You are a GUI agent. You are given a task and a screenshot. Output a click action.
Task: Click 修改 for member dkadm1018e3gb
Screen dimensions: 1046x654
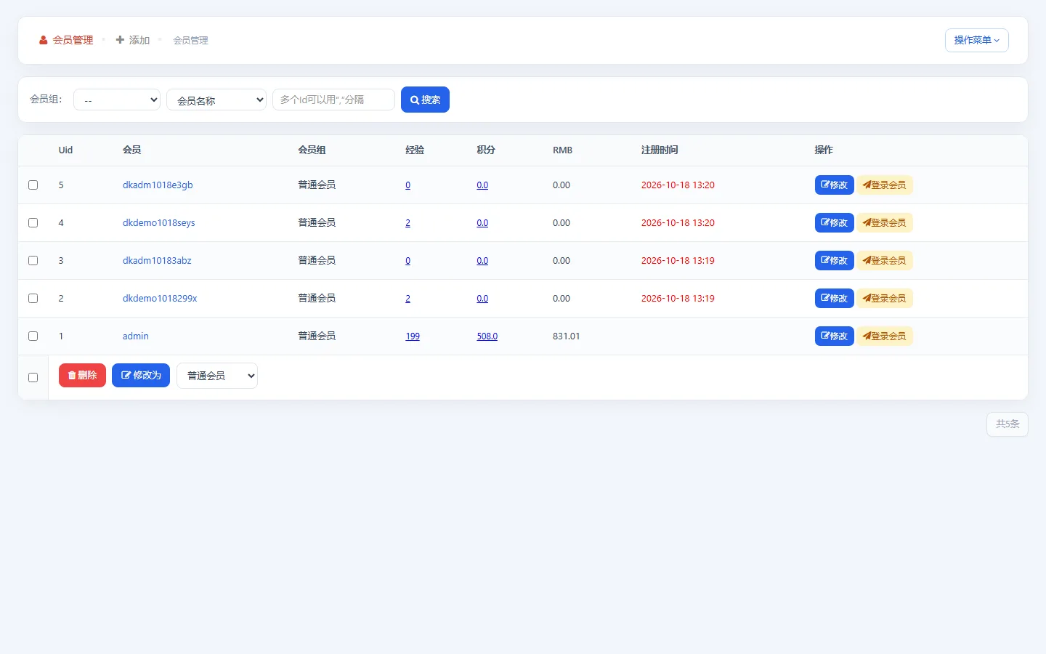[x=834, y=185]
